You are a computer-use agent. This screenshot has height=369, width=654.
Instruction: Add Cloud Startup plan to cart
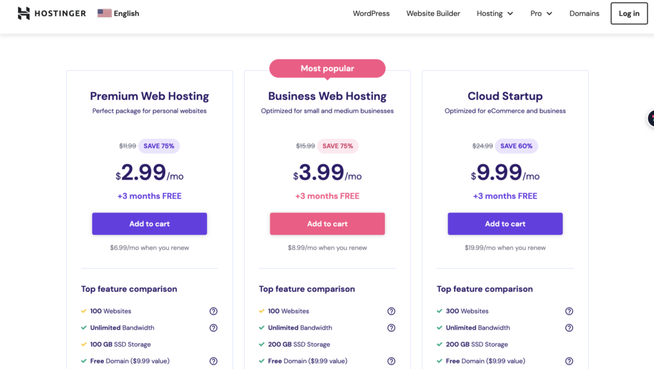(x=505, y=224)
